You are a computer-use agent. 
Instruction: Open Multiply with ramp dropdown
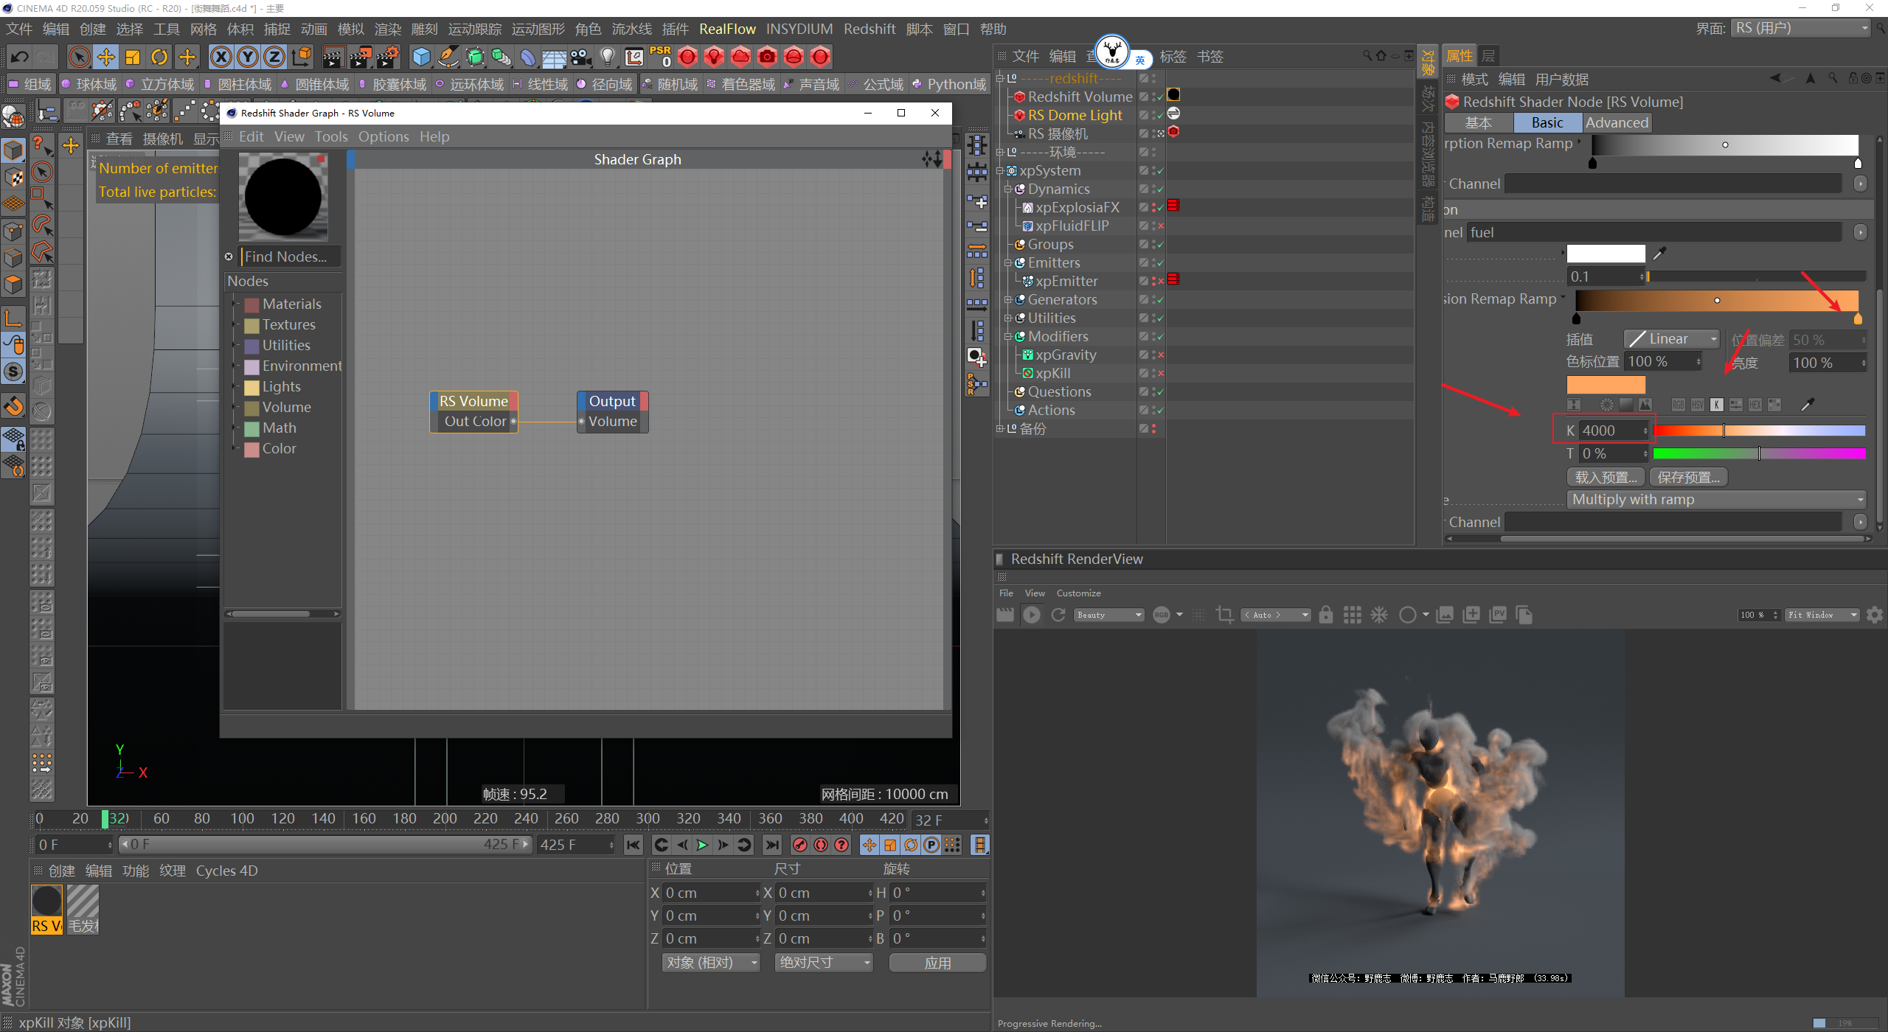(1715, 500)
